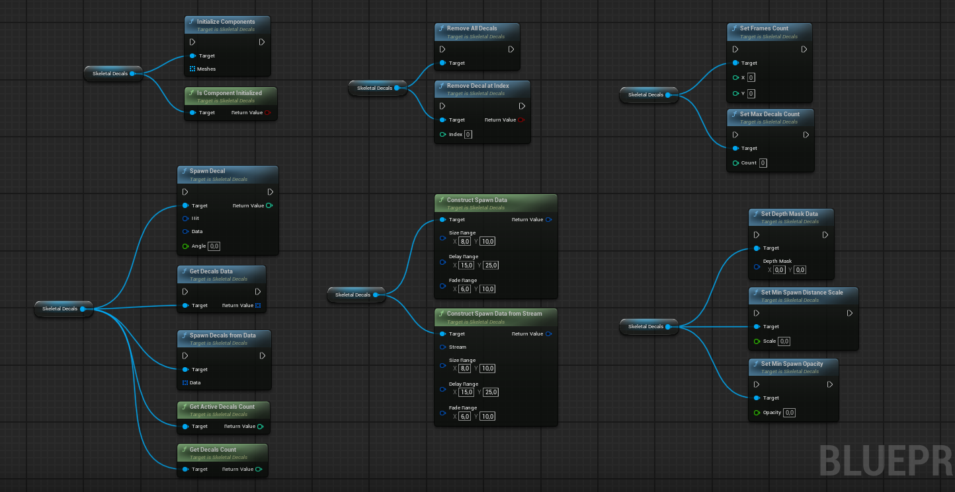Select Skeletal Decals variable node beside Get Decals Data

pos(63,308)
